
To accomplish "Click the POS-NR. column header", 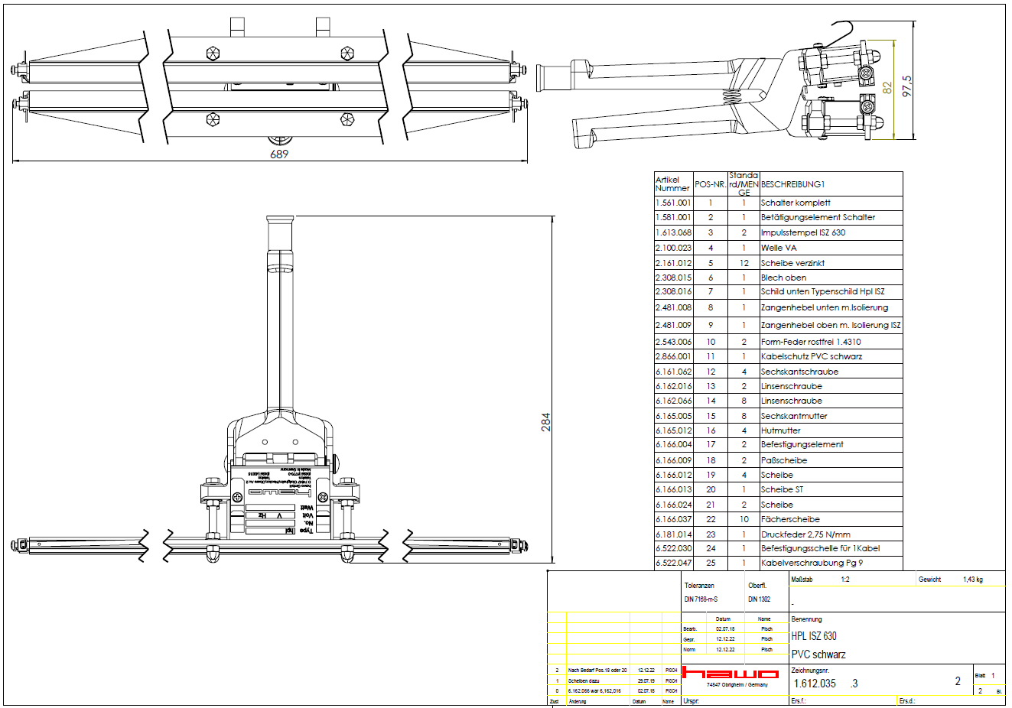I will tap(710, 184).
